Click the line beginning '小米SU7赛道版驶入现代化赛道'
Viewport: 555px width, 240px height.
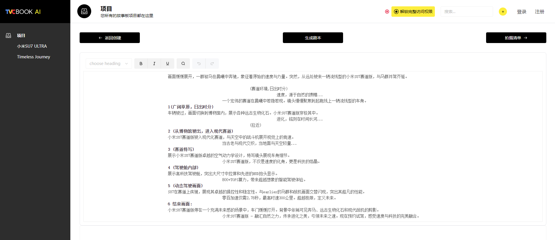tap(231, 137)
